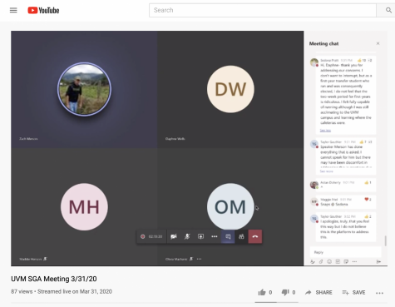Show participants people icon
395x307 pixels.
[241, 236]
